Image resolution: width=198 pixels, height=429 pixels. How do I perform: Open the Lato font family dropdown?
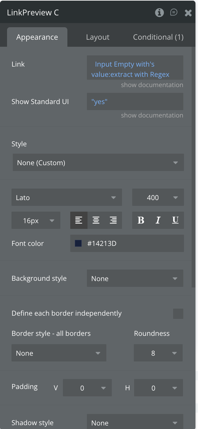click(x=66, y=198)
